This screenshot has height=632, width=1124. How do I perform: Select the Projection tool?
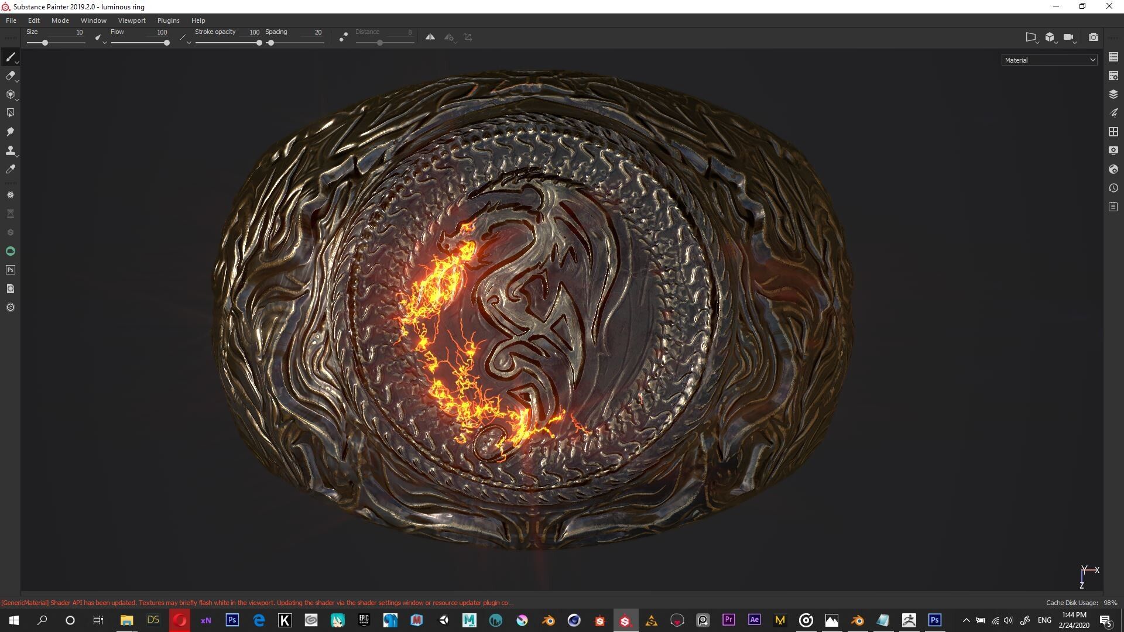pyautogui.click(x=10, y=94)
